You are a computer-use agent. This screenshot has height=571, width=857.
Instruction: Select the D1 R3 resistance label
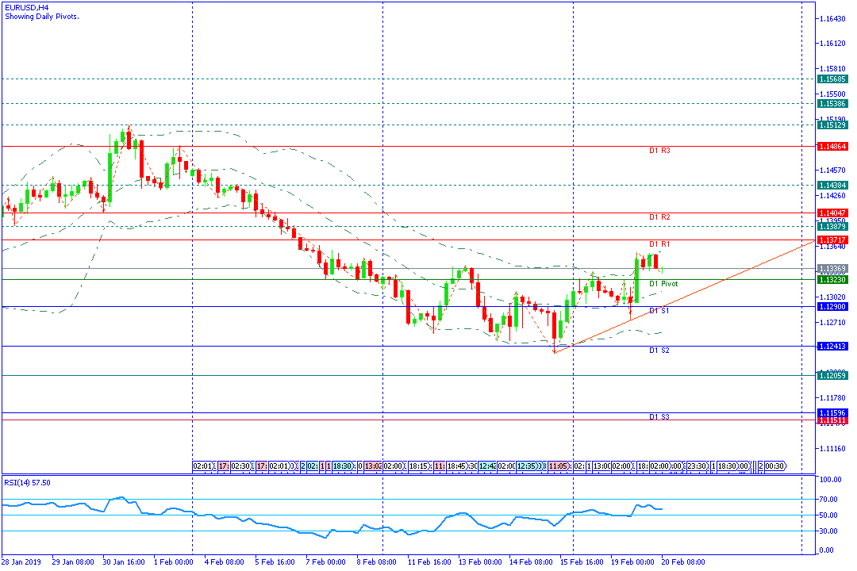coord(659,150)
